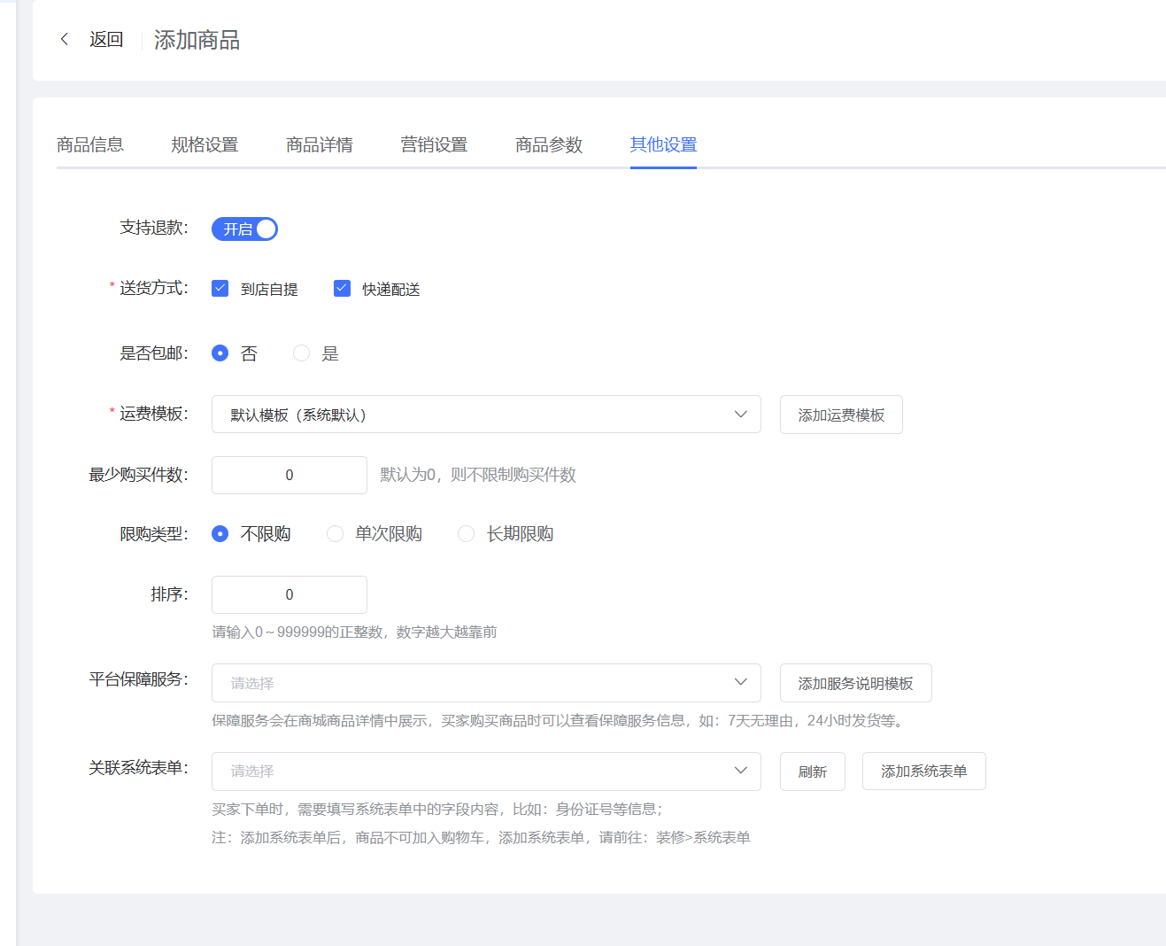Select the 其他设置 tab
1166x946 pixels.
pos(664,144)
